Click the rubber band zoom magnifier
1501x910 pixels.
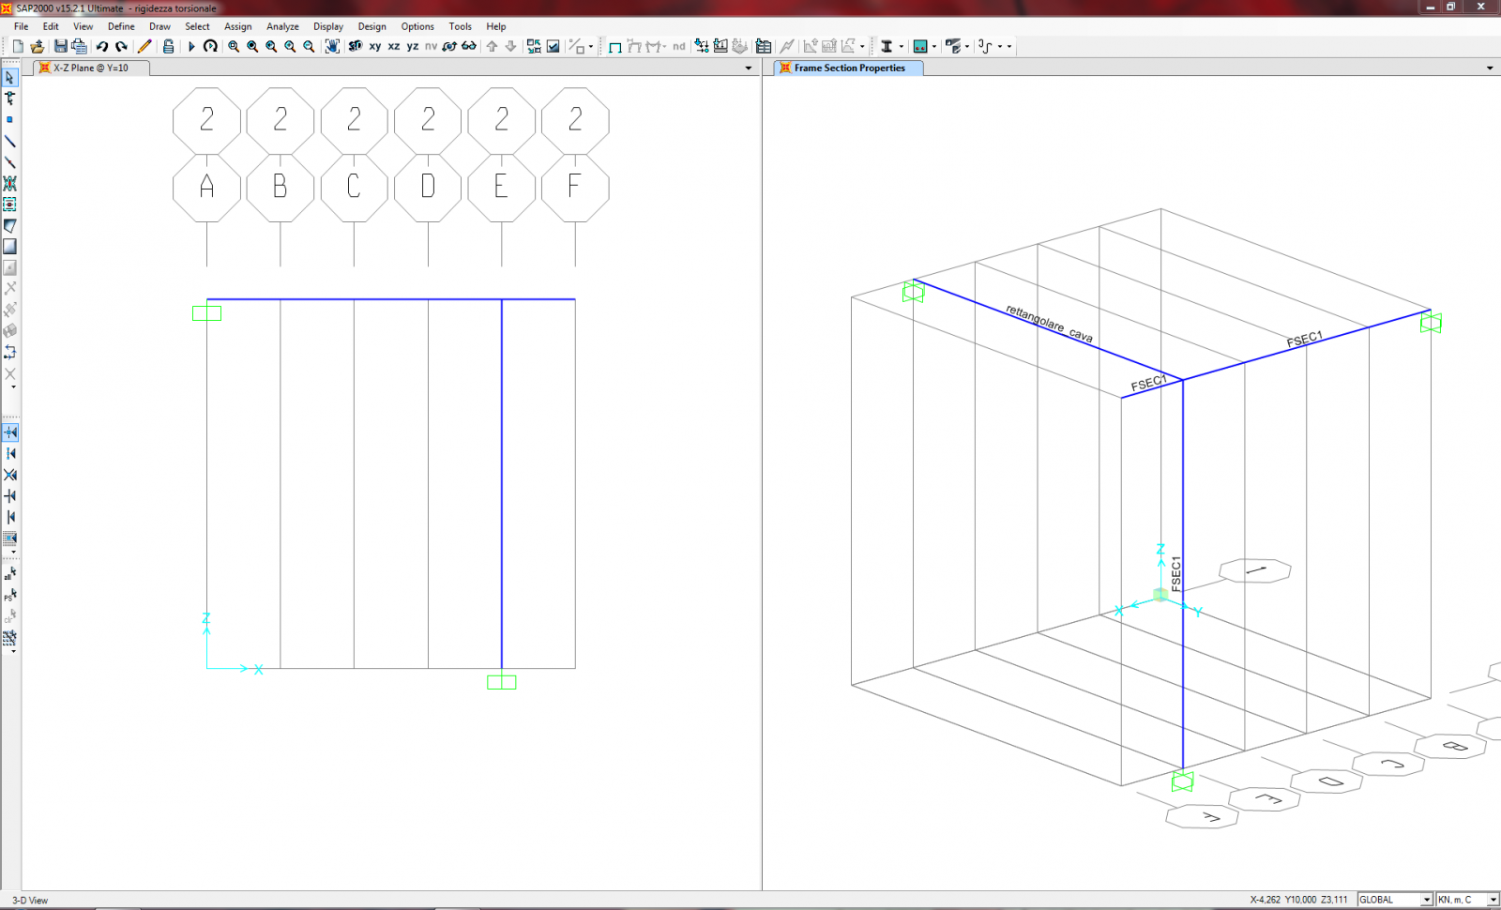point(234,46)
